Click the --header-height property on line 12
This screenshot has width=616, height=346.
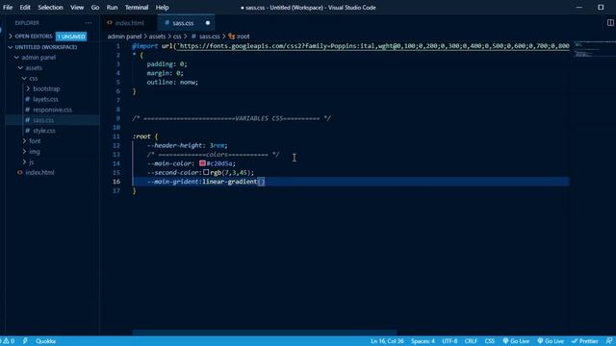[175, 145]
